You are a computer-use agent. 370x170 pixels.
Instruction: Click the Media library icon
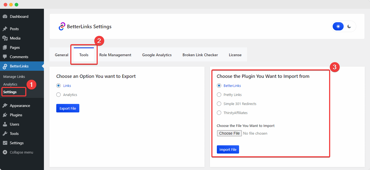(5, 38)
